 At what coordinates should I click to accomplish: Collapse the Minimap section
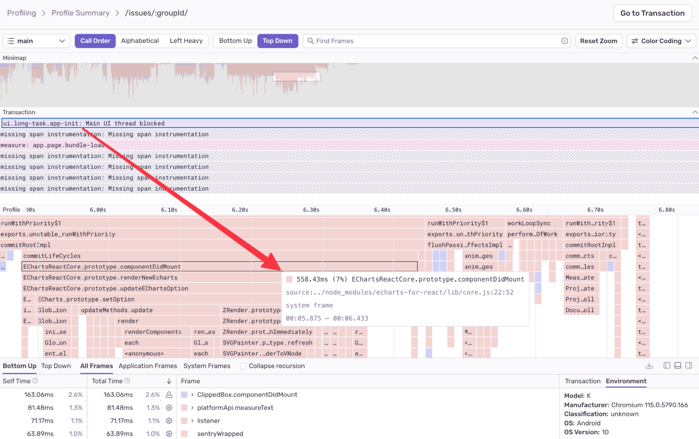click(695, 58)
